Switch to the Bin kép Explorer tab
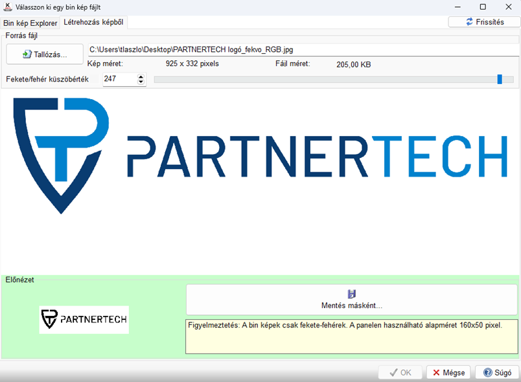Image resolution: width=521 pixels, height=382 pixels. [x=30, y=23]
